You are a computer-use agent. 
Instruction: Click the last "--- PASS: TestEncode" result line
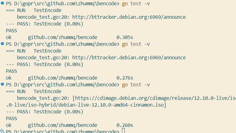45,111
